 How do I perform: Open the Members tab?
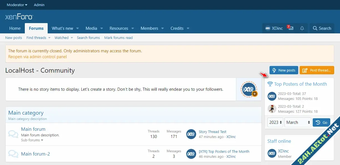pos(149,28)
